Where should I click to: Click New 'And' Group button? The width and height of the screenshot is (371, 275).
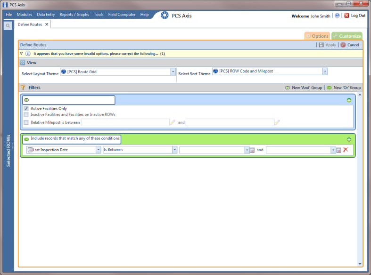coord(304,87)
